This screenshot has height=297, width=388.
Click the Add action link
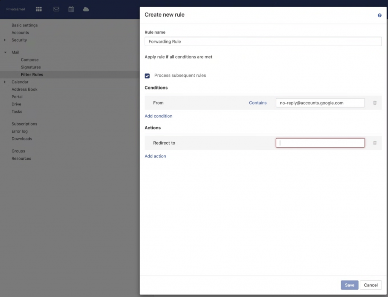pos(155,156)
